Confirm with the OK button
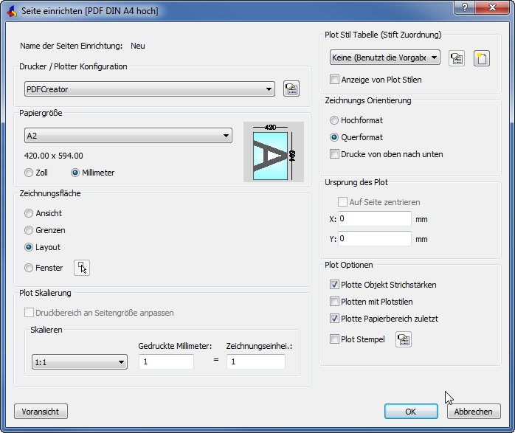This screenshot has height=433, width=515. tap(411, 412)
